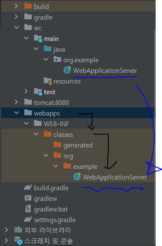Select the java folder label
Image resolution: width=162 pixels, height=246 pixels.
(59, 49)
